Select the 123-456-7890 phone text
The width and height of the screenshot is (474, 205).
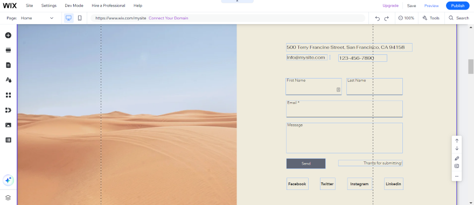click(x=363, y=58)
